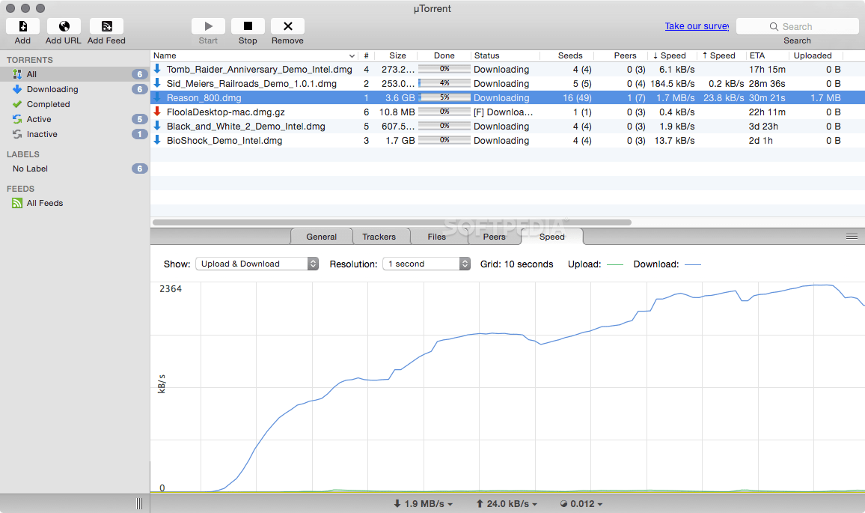Click the Start play icon
This screenshot has height=513, width=865.
(208, 26)
